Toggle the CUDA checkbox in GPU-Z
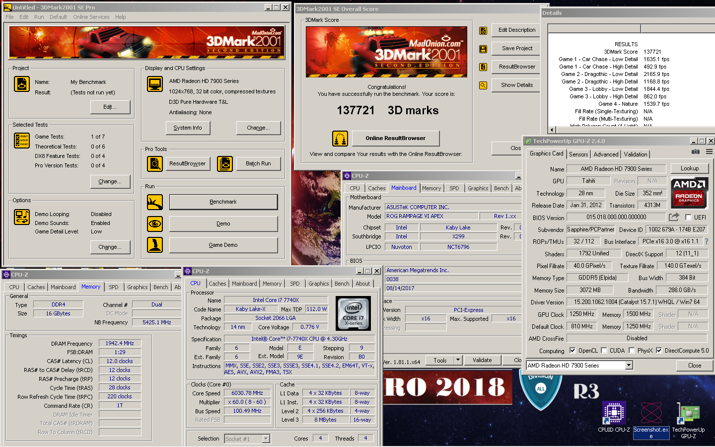 (x=604, y=351)
